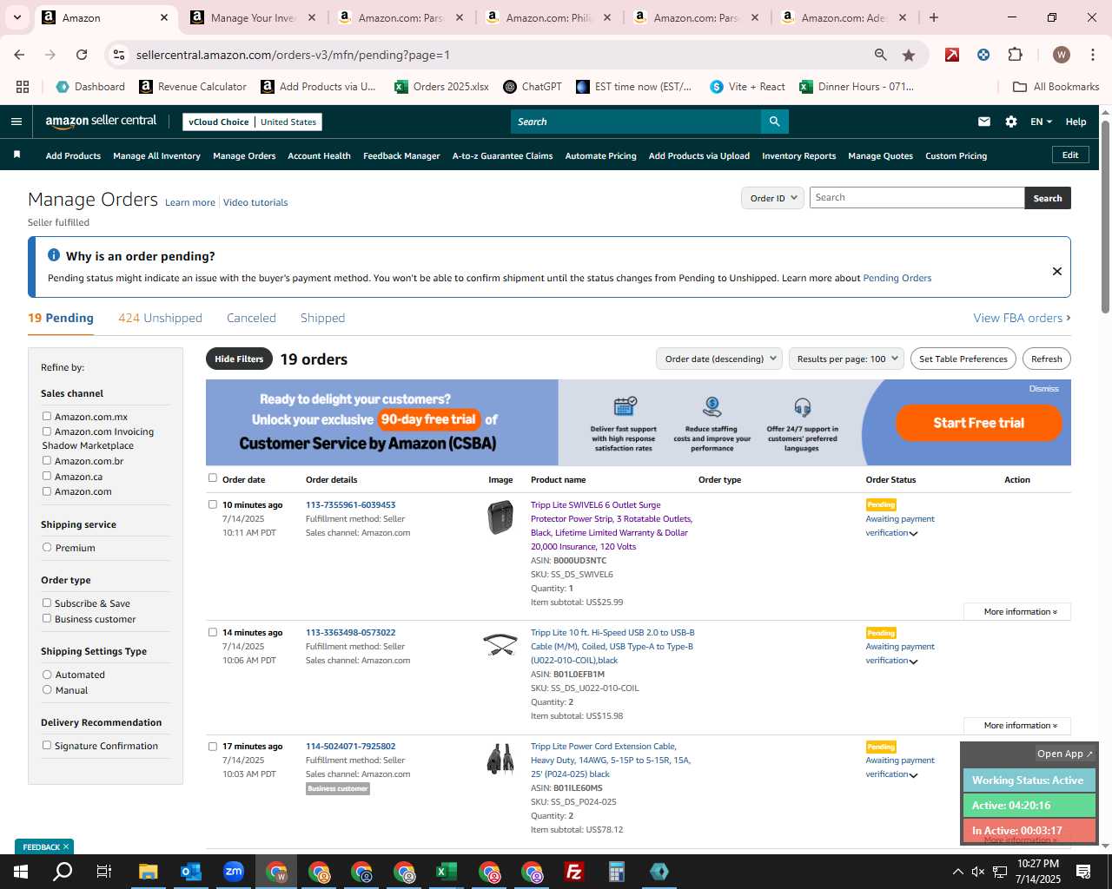Image resolution: width=1112 pixels, height=889 pixels.
Task: Click the page vertical scrollbar
Action: pyautogui.click(x=1105, y=217)
